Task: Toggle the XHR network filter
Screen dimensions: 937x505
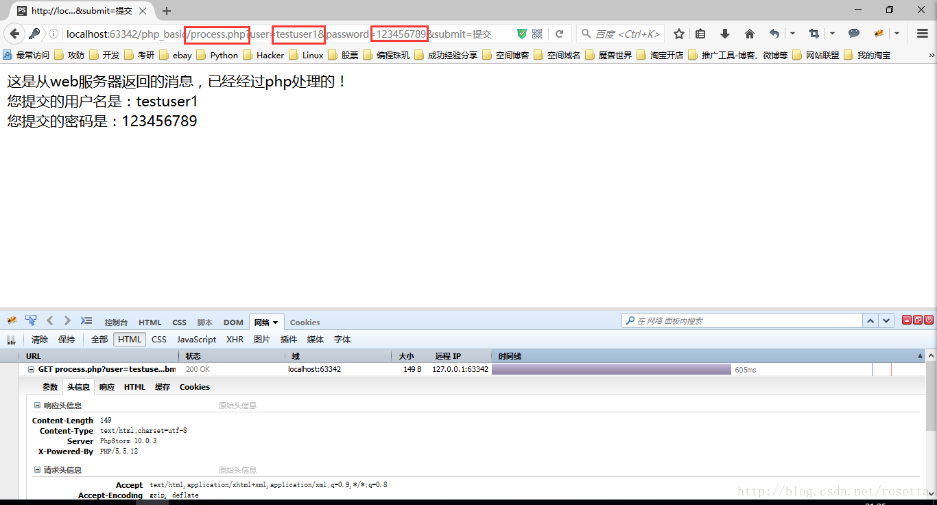Action: [235, 339]
